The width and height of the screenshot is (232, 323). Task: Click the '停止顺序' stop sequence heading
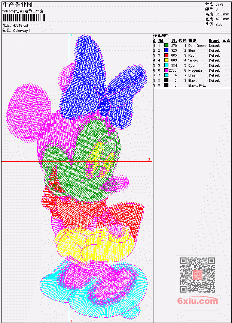pyautogui.click(x=162, y=35)
